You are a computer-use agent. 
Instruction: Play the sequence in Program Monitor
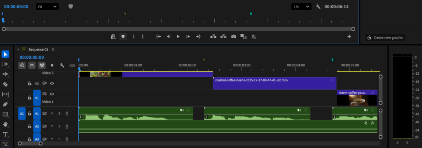178,37
